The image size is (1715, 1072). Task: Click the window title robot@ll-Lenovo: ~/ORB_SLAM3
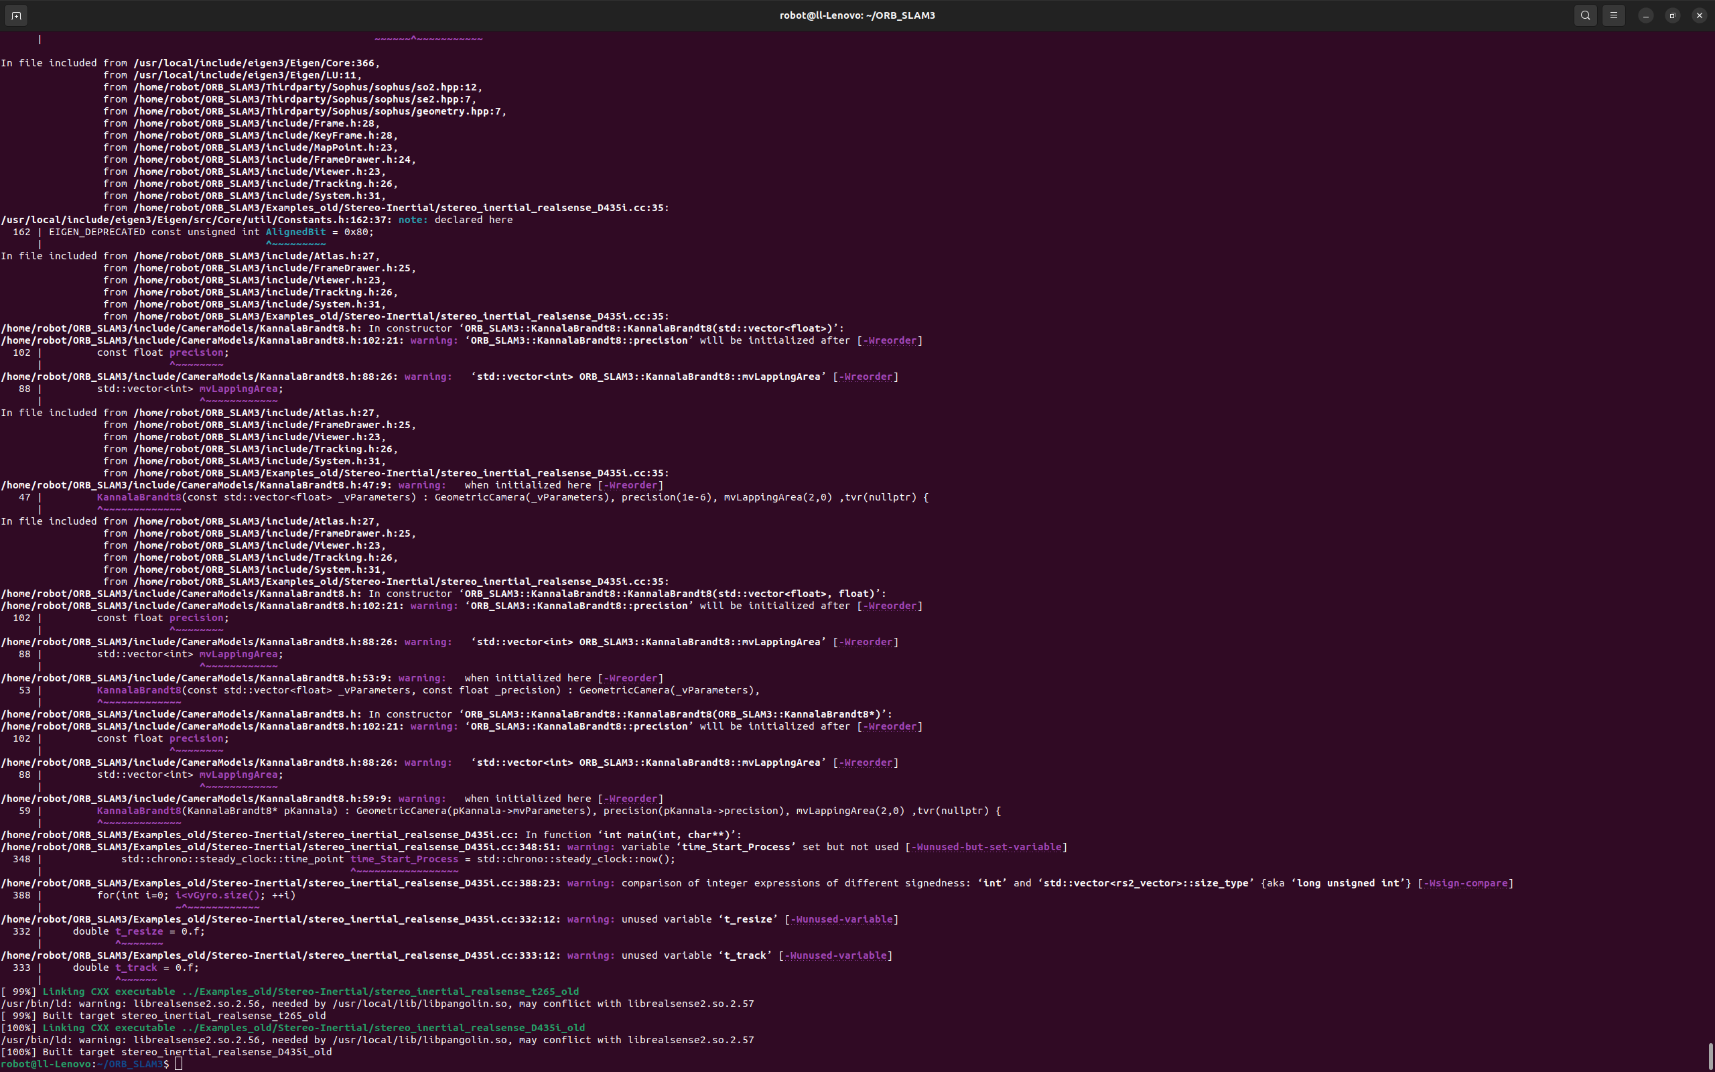[x=857, y=15]
